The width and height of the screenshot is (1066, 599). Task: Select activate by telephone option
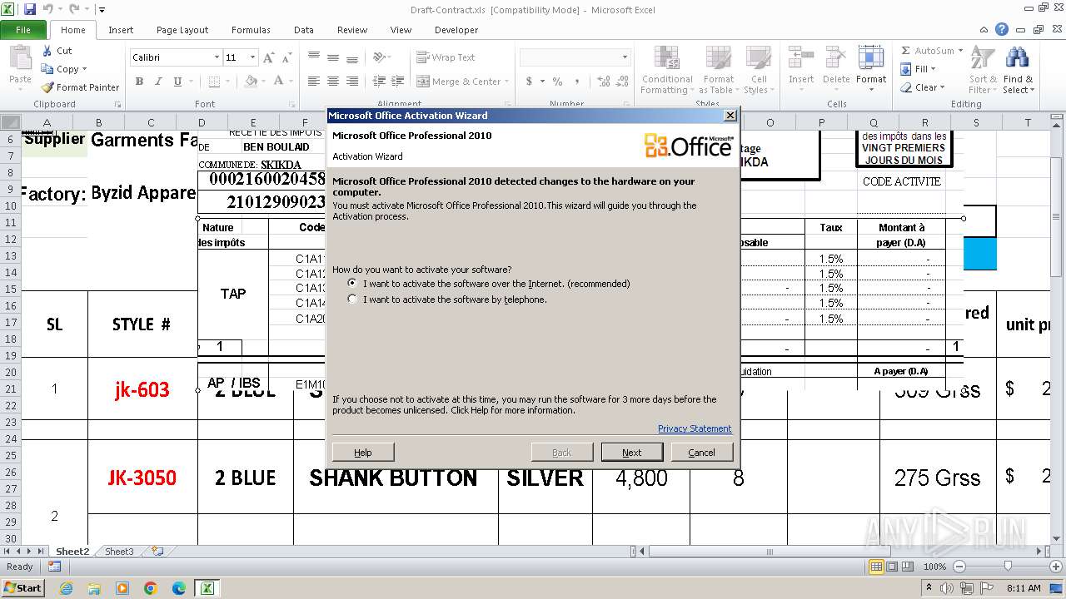(353, 299)
